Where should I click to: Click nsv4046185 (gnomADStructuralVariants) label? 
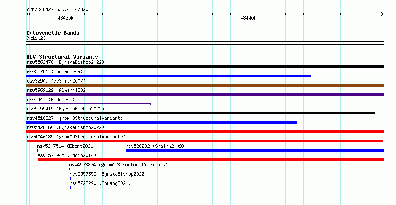coord(76,137)
